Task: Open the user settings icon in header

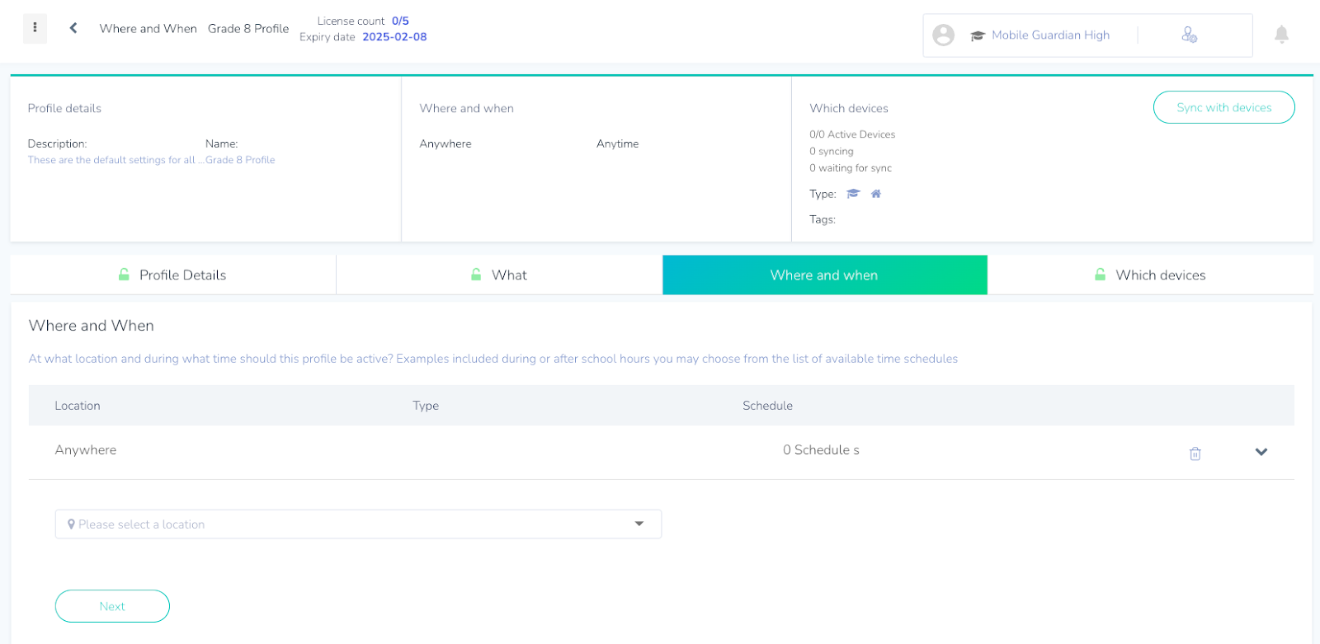Action: 1189,35
